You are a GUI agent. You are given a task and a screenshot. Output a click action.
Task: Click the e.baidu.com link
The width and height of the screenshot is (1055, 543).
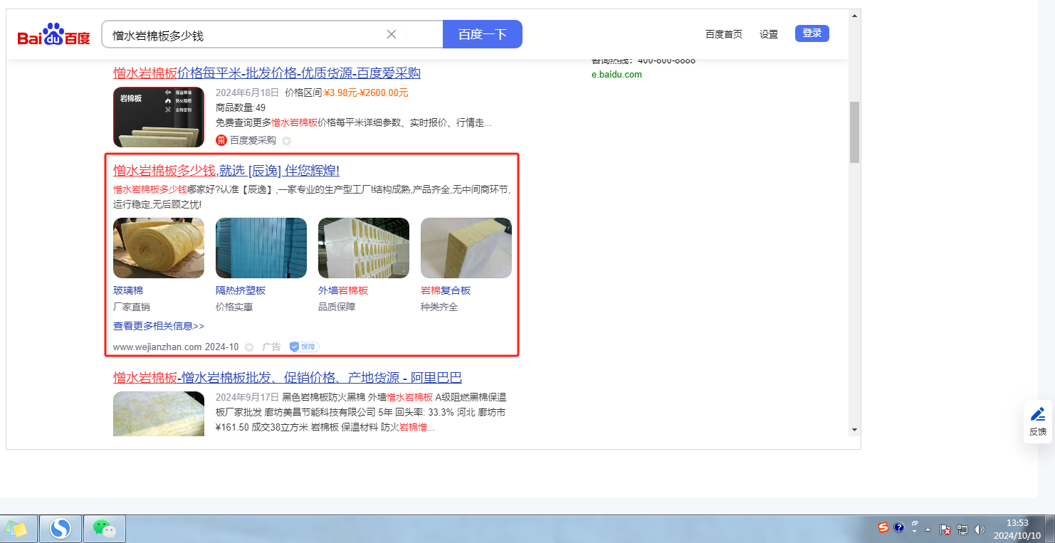(616, 75)
